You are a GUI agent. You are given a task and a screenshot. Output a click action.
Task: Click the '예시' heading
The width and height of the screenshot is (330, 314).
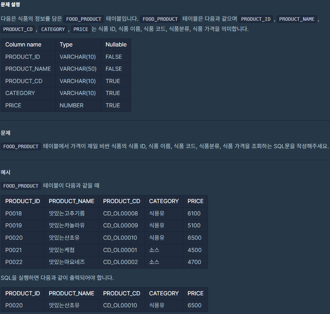(x=6, y=172)
